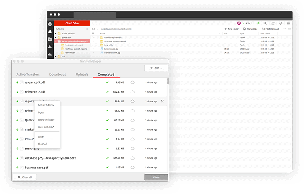Click Clear all button at bottom left
The height and width of the screenshot is (194, 304).
(x=25, y=177)
